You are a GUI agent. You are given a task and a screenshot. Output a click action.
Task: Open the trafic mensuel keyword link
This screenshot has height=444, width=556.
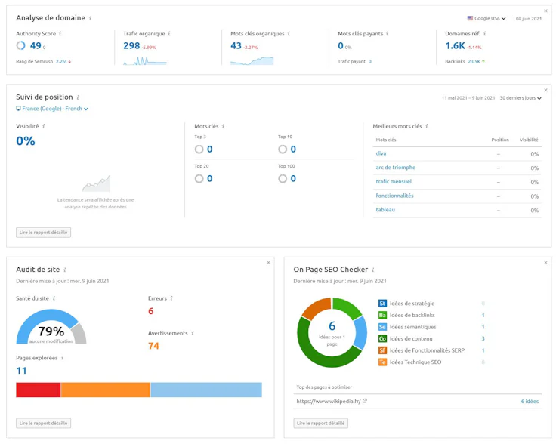(x=394, y=181)
